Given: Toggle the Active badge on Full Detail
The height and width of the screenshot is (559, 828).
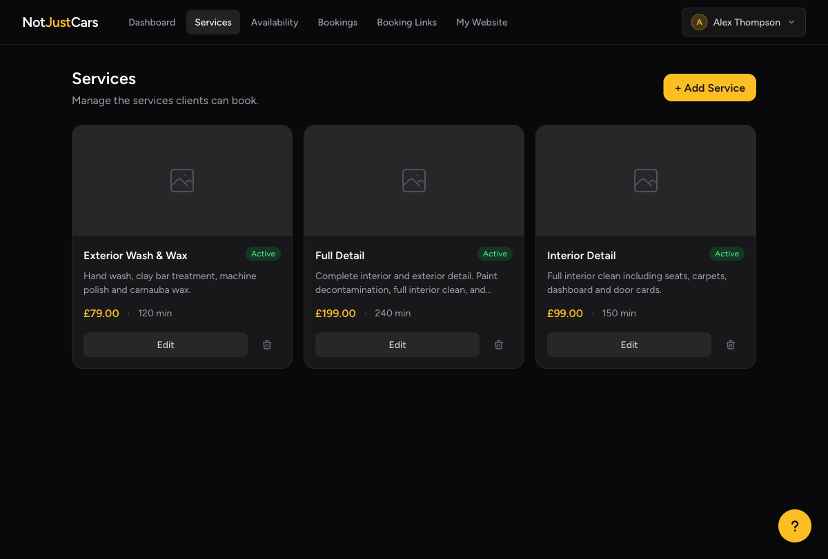Looking at the screenshot, I should 495,254.
